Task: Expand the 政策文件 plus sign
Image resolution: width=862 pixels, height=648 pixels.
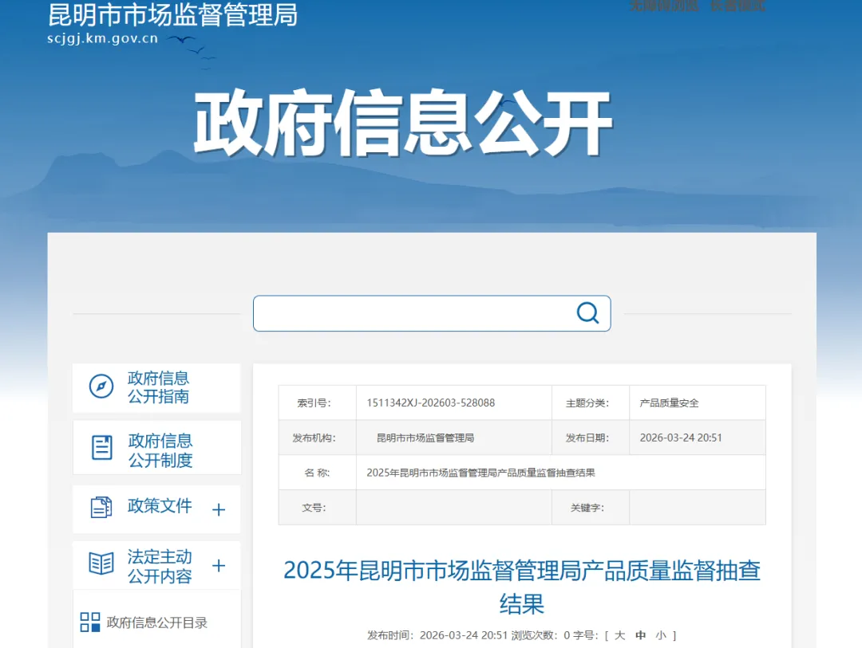Action: [x=218, y=509]
